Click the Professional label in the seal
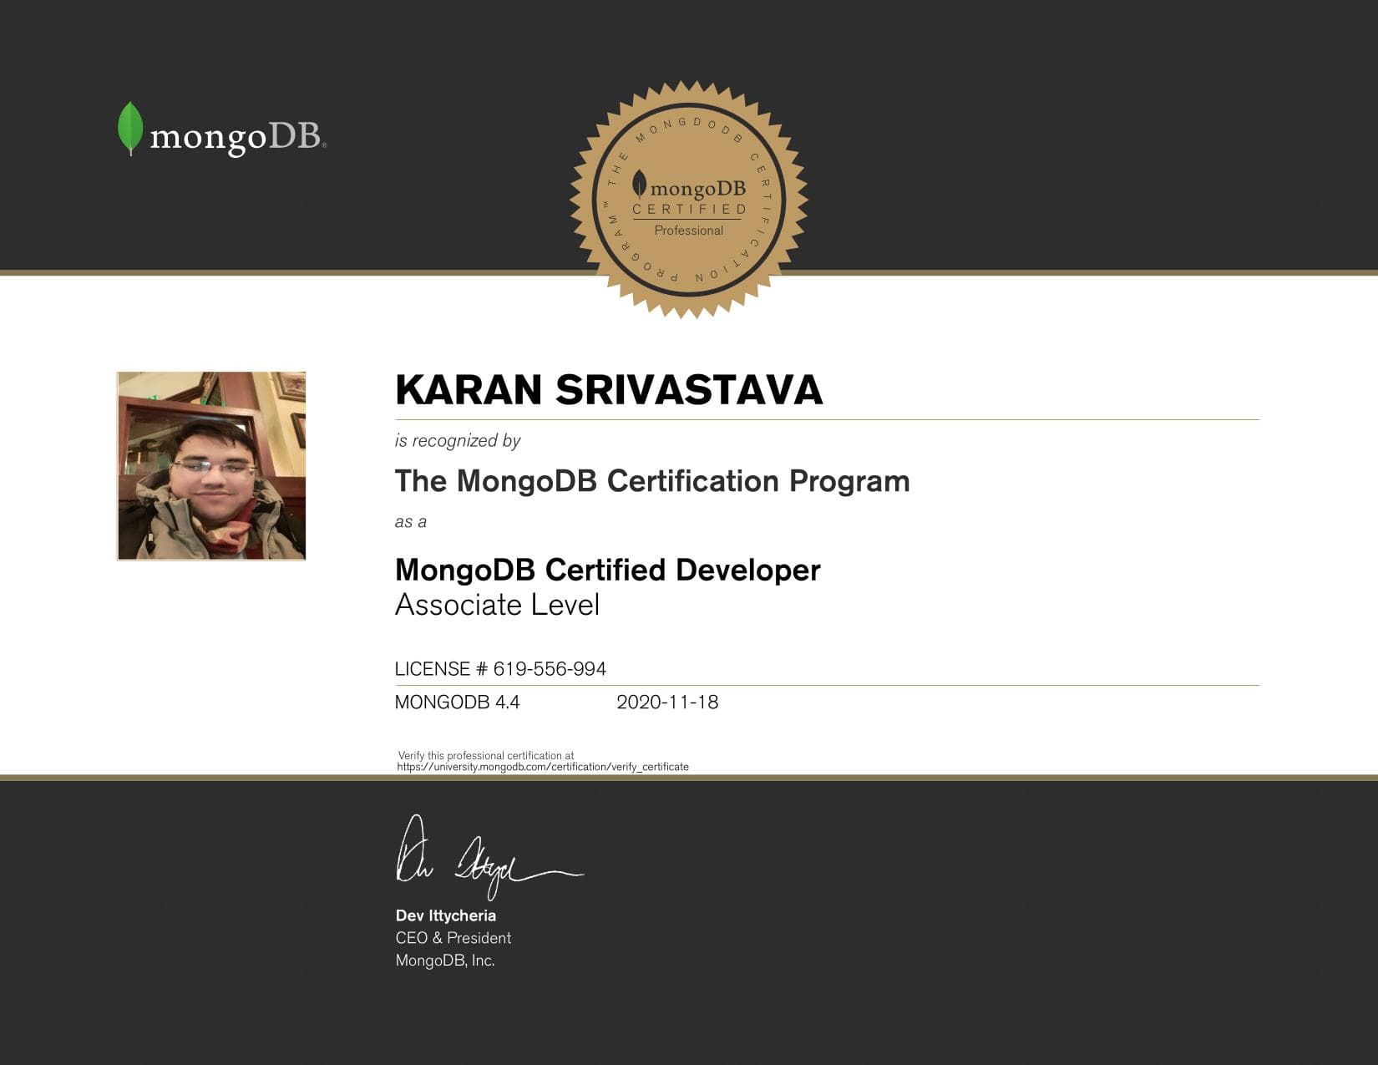 tap(690, 231)
